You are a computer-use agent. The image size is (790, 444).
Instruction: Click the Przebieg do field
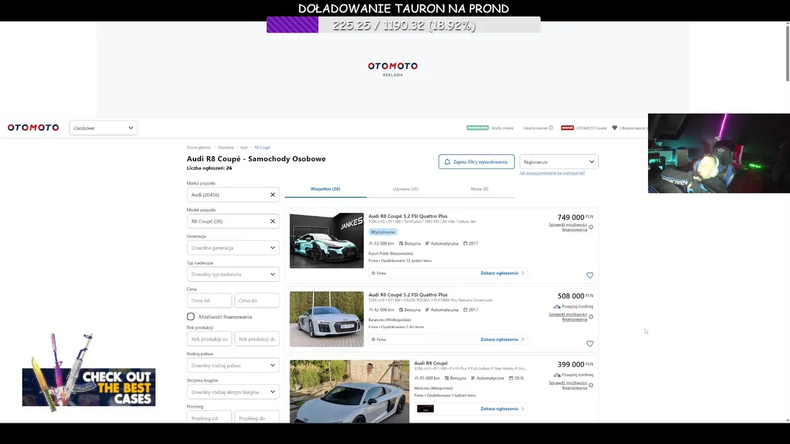tap(257, 418)
